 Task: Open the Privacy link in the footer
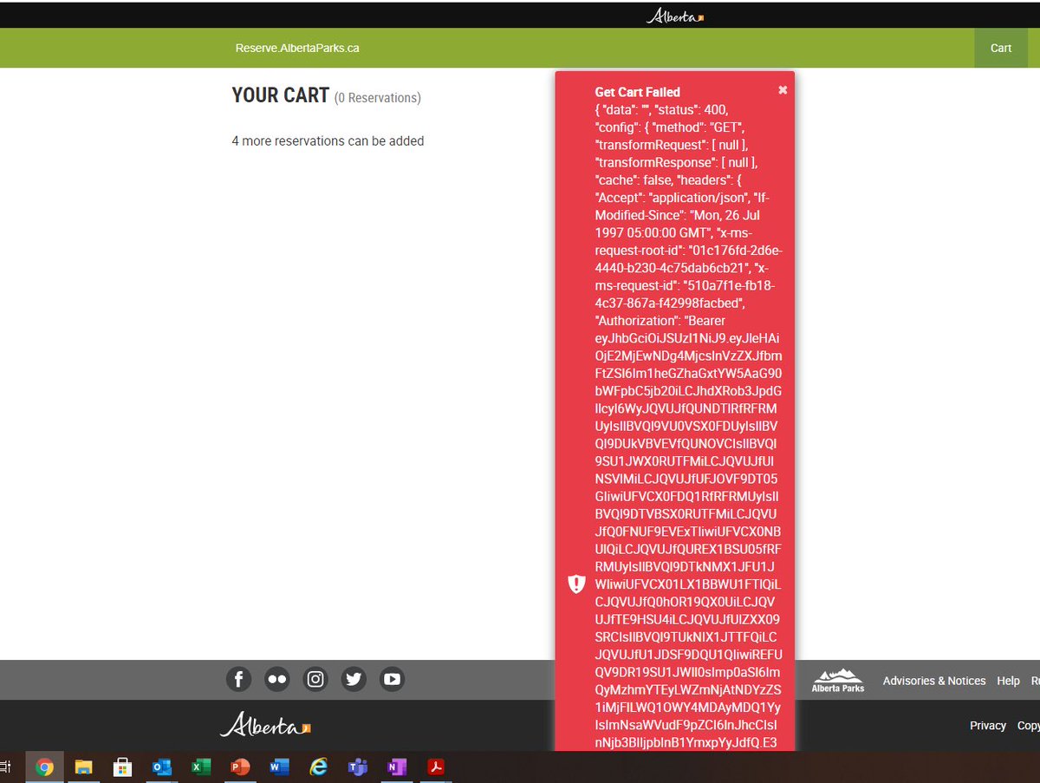(988, 726)
